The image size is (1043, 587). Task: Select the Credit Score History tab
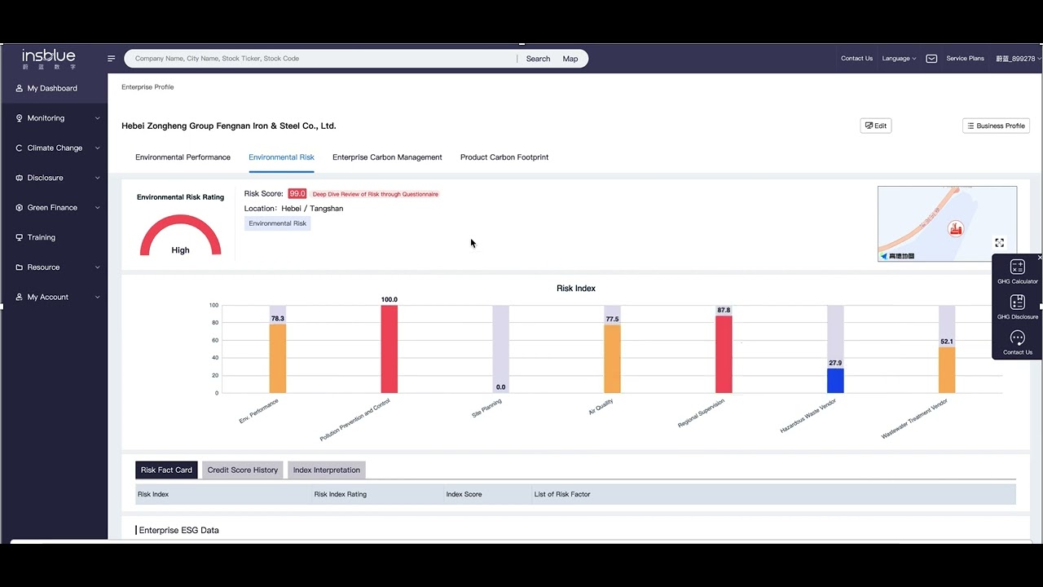[x=243, y=470]
